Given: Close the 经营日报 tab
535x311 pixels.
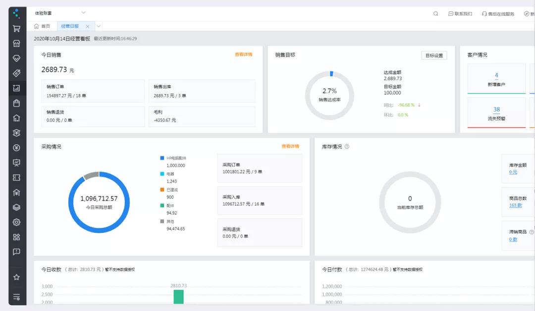Looking at the screenshot, I should pos(88,26).
